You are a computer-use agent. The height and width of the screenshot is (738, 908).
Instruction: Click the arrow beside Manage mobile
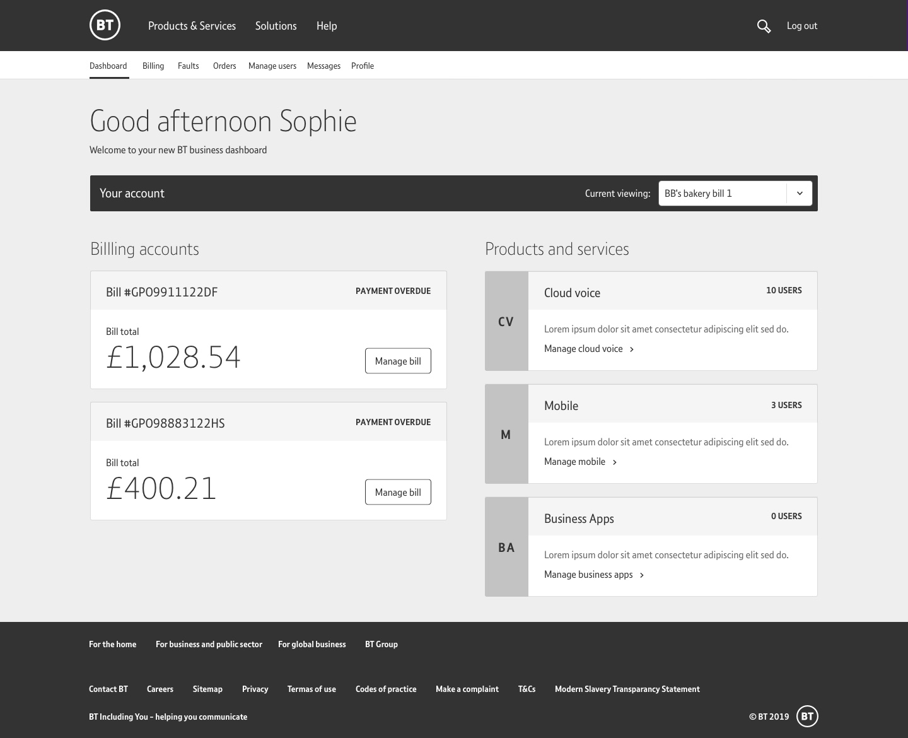tap(615, 462)
